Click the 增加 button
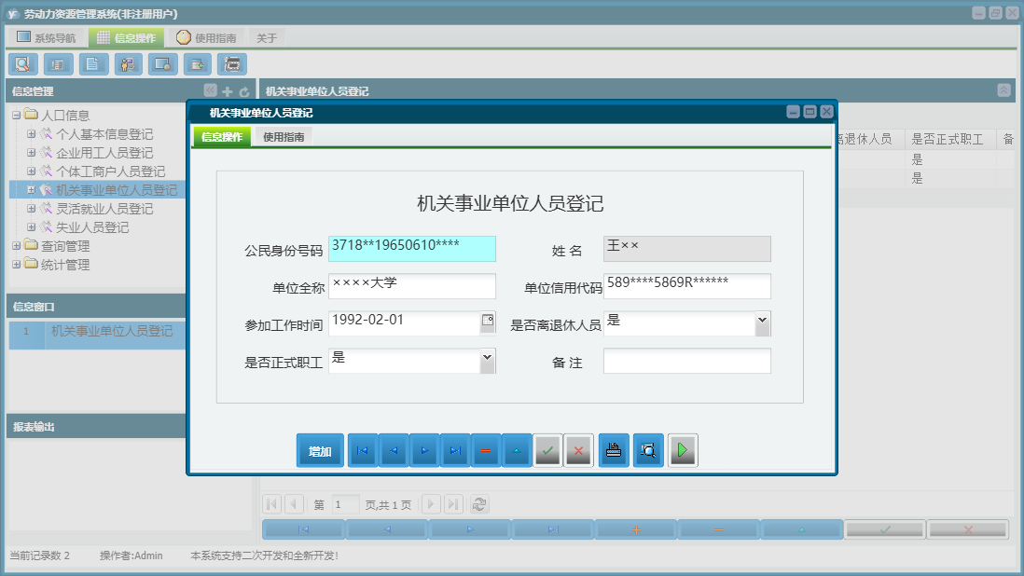 [320, 450]
